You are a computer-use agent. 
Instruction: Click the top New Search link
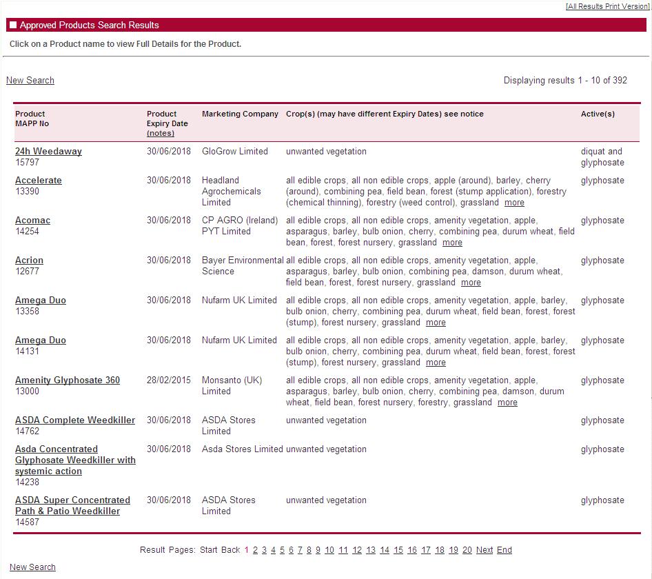coord(30,81)
